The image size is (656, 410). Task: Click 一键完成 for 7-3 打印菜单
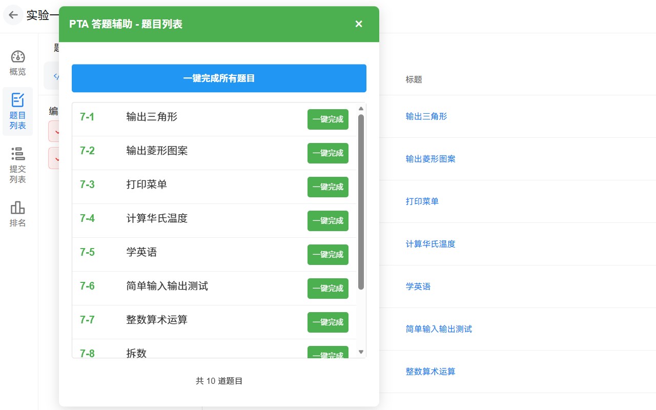pos(328,187)
